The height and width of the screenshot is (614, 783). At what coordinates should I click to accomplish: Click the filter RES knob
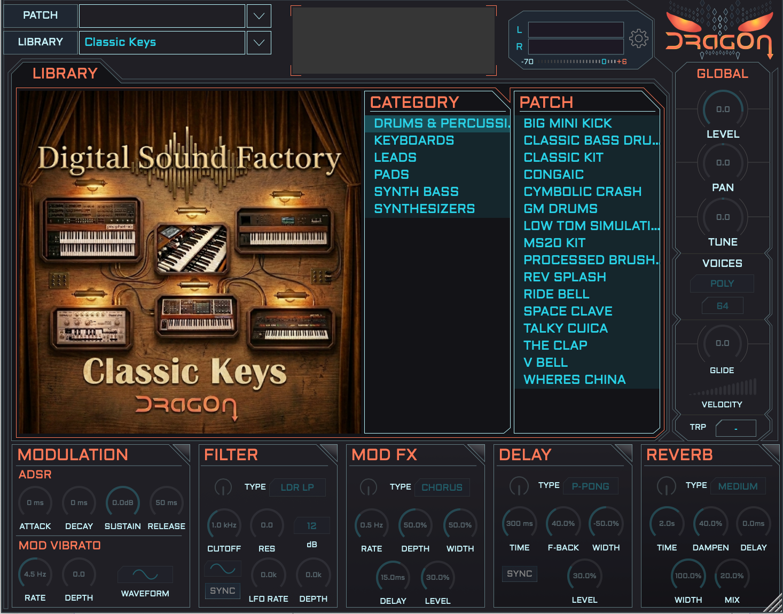click(x=267, y=525)
